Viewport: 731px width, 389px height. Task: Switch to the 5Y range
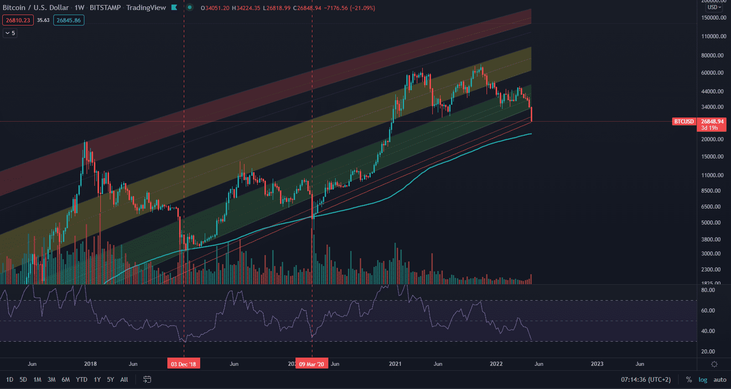pos(110,379)
